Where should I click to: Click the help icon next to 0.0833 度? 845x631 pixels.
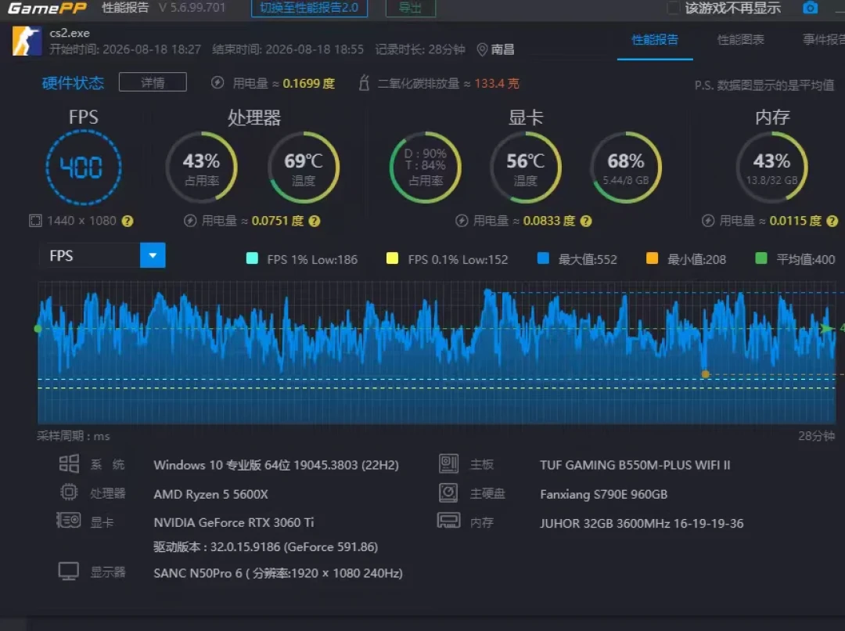coord(586,221)
